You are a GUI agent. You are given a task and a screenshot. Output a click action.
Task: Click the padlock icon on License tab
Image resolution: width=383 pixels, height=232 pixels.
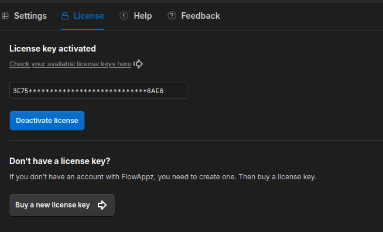[65, 16]
